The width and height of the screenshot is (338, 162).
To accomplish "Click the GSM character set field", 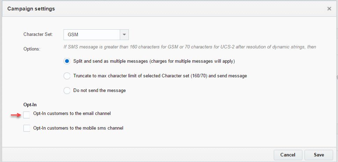I will click(92, 35).
